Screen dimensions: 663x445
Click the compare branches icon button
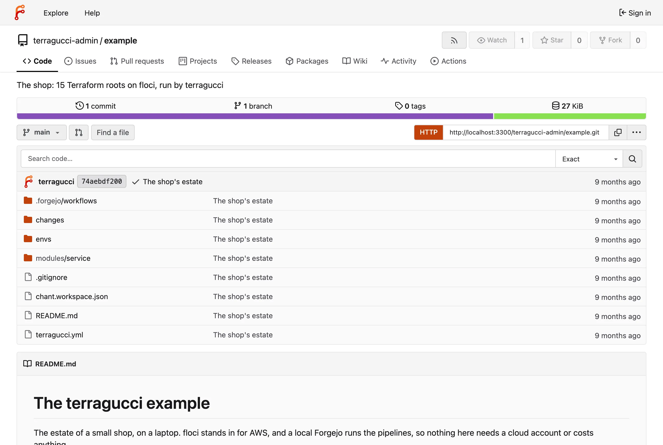[x=79, y=132]
